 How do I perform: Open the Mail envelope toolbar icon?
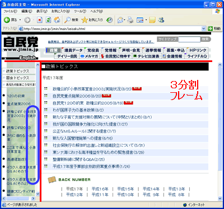tap(120, 20)
